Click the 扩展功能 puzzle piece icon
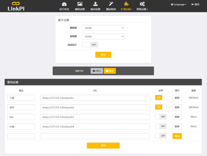The image size is (207, 156). tap(126, 4)
